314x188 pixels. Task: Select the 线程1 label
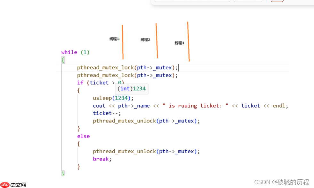114,39
